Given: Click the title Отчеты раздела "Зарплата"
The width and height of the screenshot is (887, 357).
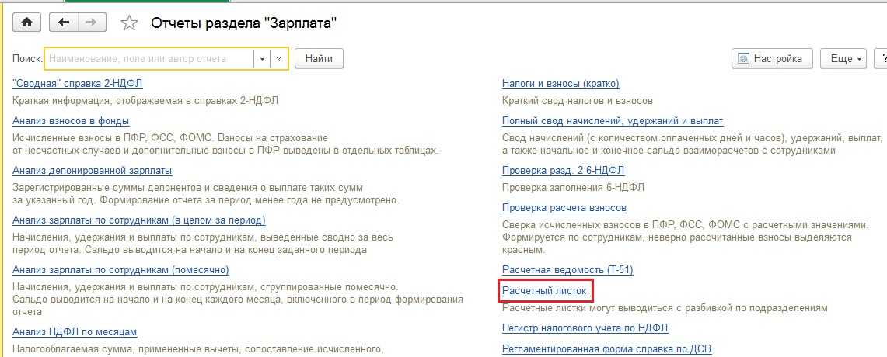Looking at the screenshot, I should pyautogui.click(x=244, y=23).
